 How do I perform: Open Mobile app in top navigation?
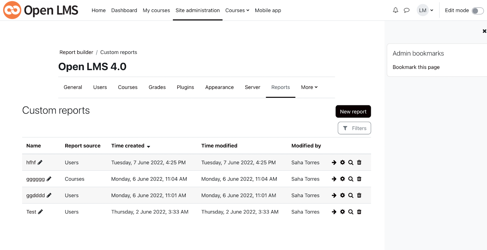pyautogui.click(x=268, y=10)
